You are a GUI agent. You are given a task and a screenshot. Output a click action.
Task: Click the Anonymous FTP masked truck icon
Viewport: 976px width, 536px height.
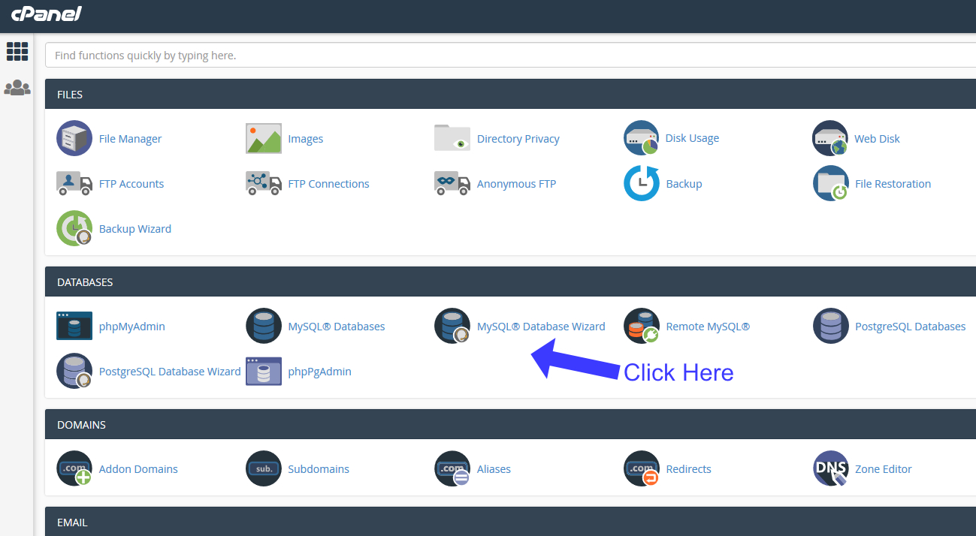click(452, 183)
